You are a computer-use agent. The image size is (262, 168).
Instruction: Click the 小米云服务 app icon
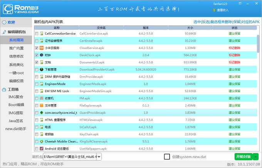point(42,48)
